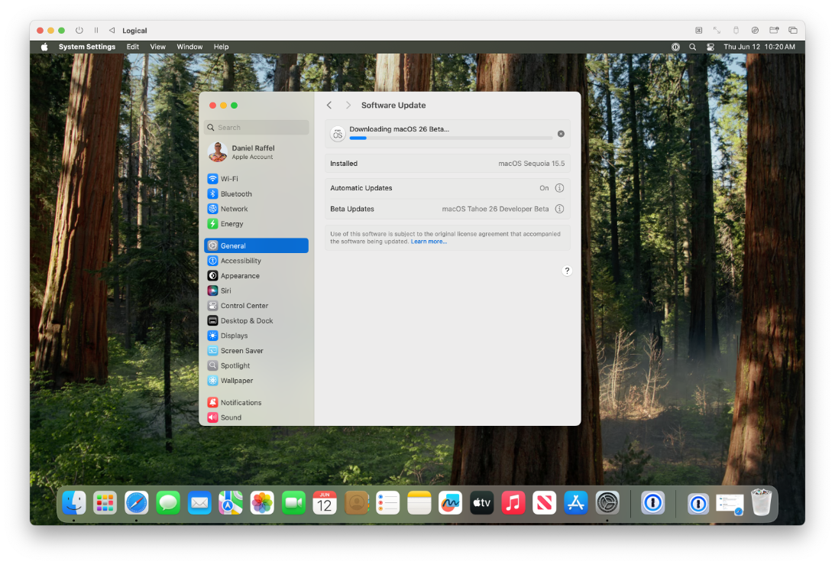This screenshot has height=565, width=835.
Task: Go forward in System Settings navigation
Action: click(x=348, y=105)
